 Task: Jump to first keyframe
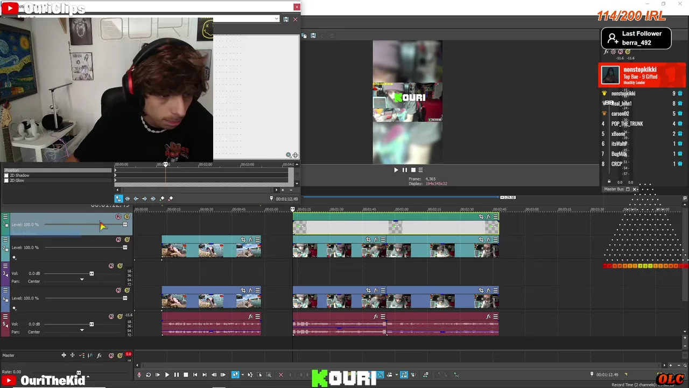tap(128, 199)
